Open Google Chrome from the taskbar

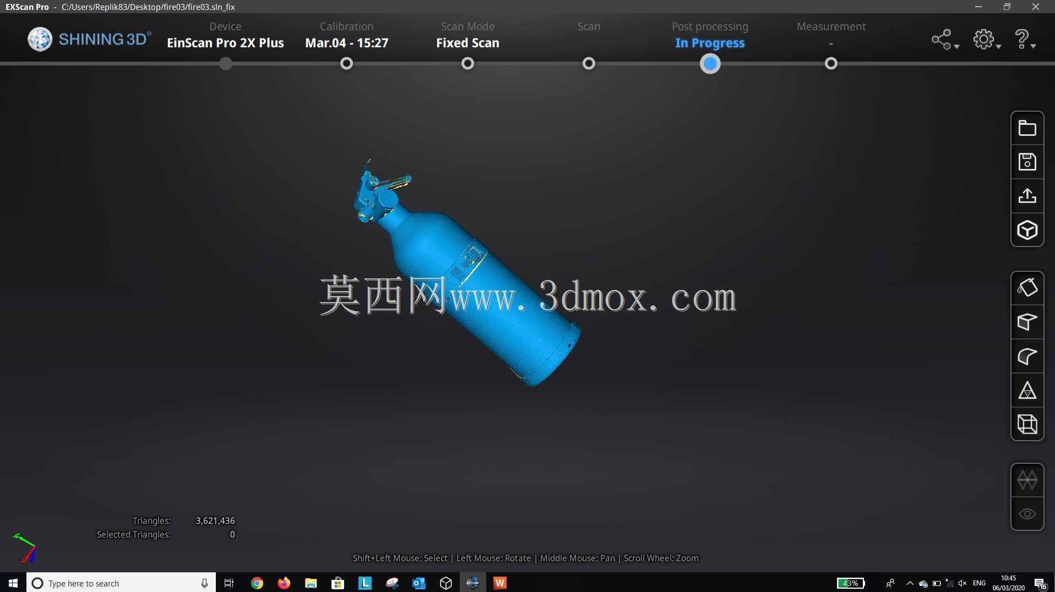[257, 583]
